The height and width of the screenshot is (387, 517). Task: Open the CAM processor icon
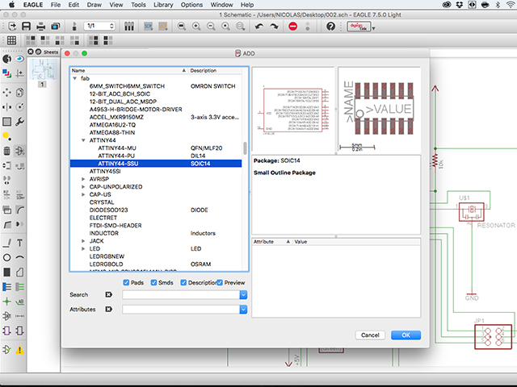pos(56,27)
